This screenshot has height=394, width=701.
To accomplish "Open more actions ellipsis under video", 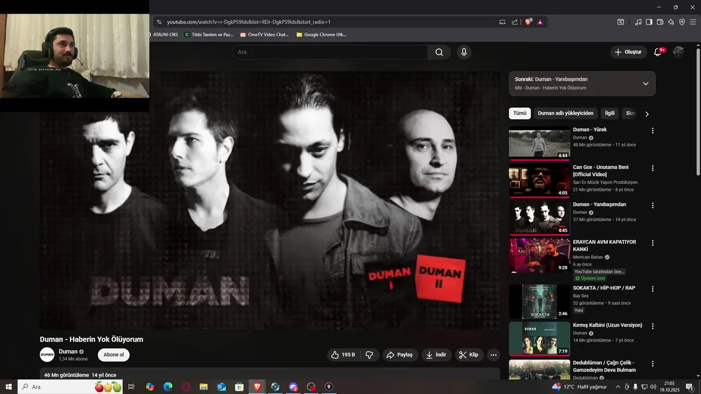I will pyautogui.click(x=493, y=355).
